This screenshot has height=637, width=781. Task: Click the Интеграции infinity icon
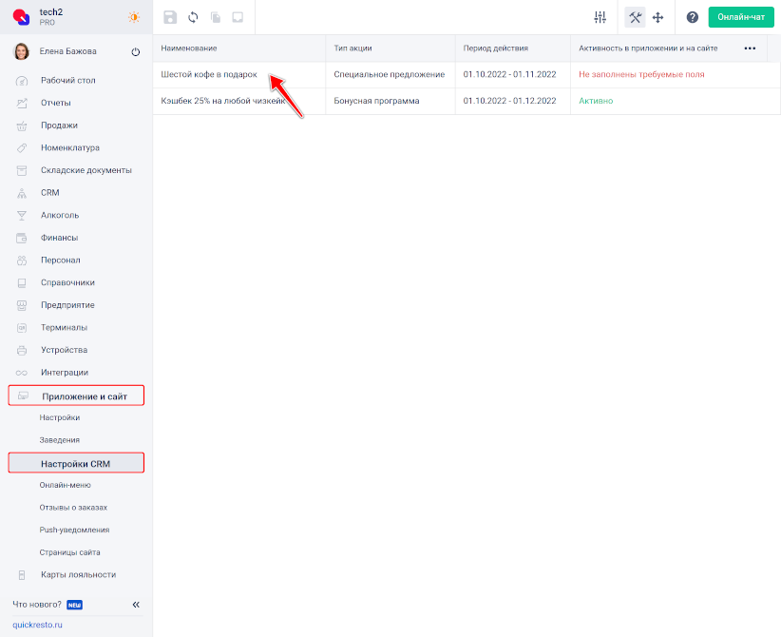[22, 373]
